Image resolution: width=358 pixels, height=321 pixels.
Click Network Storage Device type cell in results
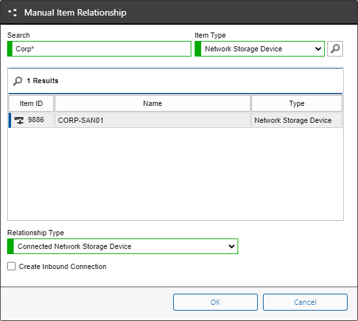[x=297, y=120]
